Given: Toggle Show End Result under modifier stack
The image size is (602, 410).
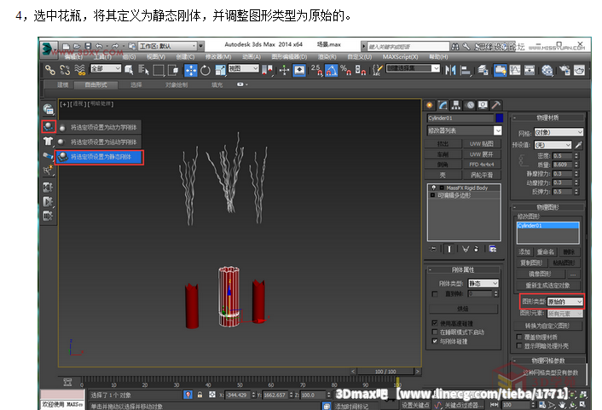Looking at the screenshot, I should point(449,249).
